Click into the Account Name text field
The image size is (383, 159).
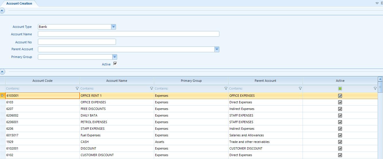[128, 34]
